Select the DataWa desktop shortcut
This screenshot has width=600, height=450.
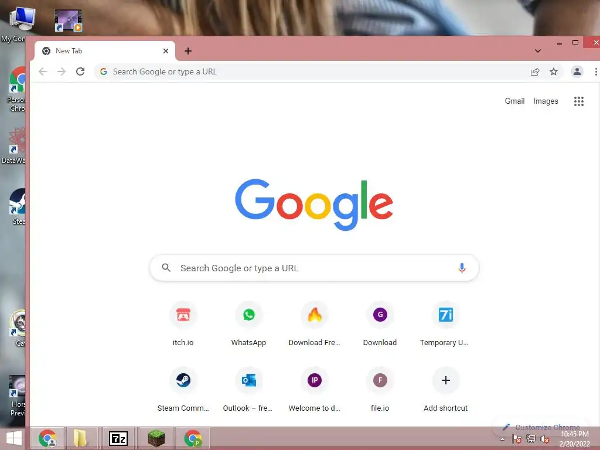pos(14,146)
